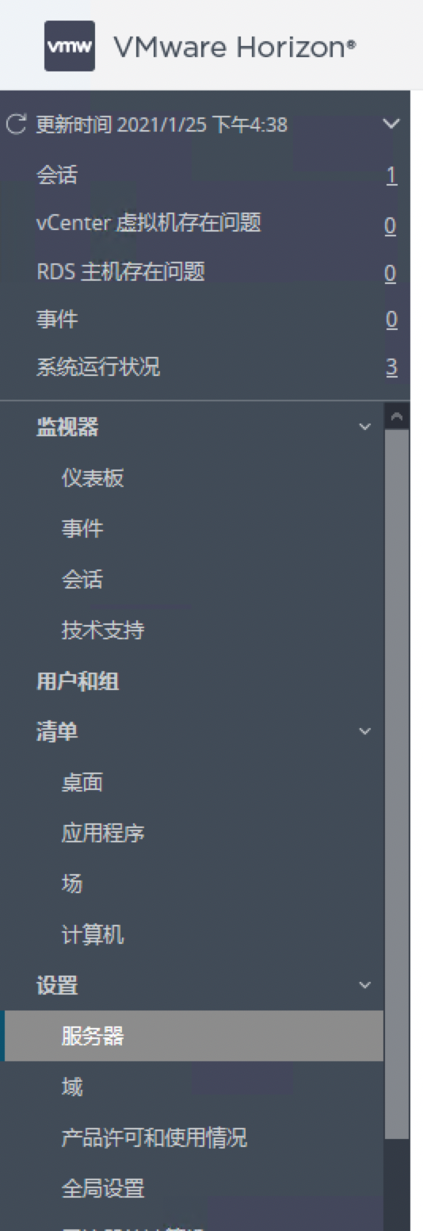Open 仪表板 under 监视器

[x=93, y=478]
